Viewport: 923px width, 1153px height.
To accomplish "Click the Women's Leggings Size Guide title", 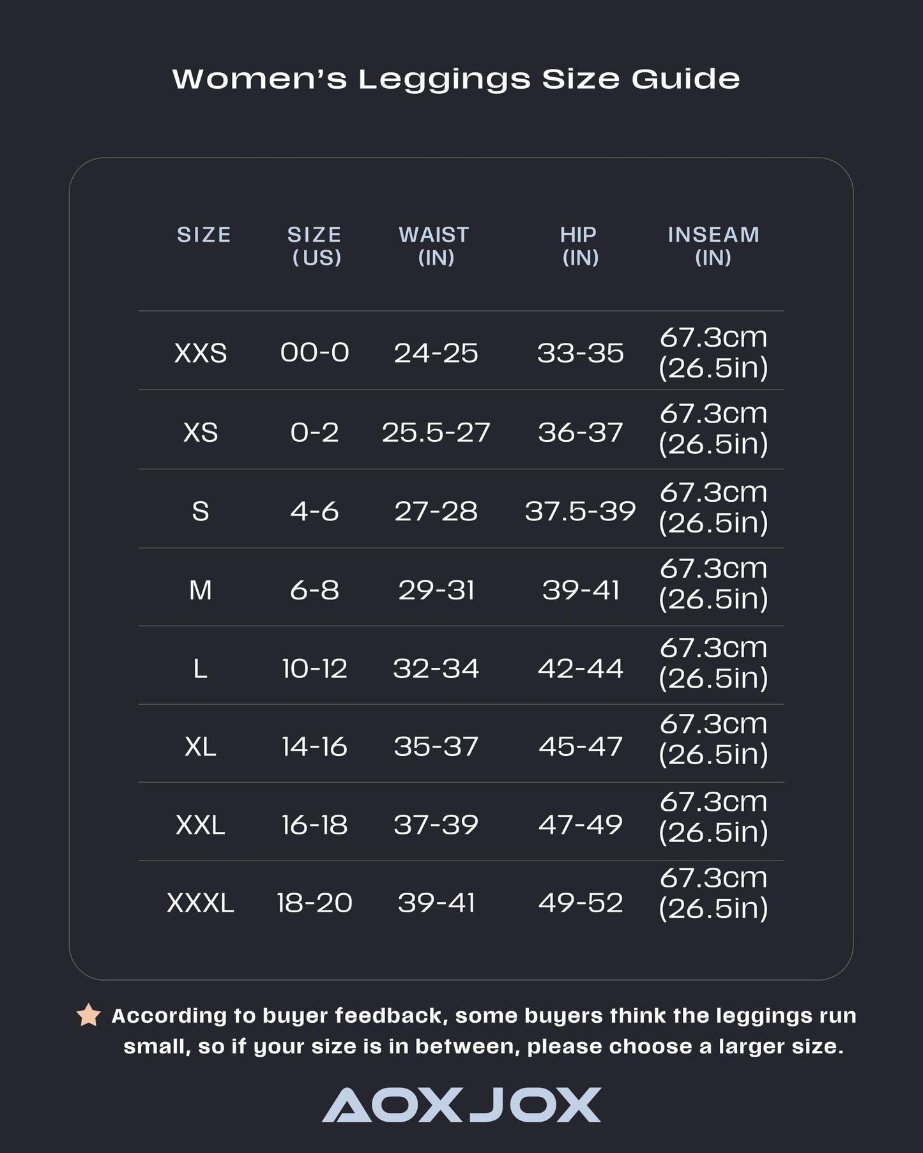I will 456,79.
